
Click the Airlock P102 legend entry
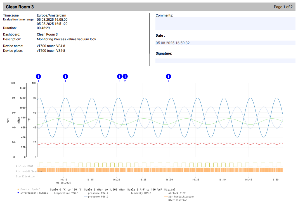pyautogui.click(x=177, y=193)
